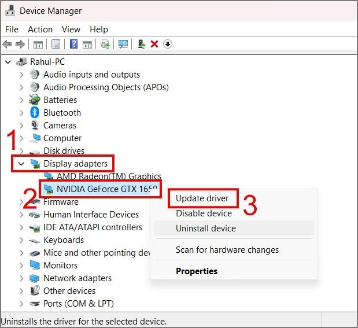This screenshot has width=358, height=328.
Task: Select the Human Interface Devices label
Action: (91, 215)
